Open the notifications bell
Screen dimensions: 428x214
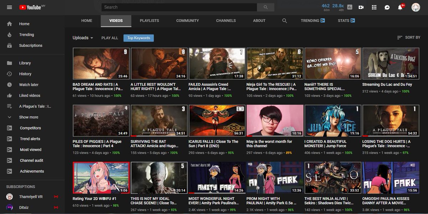(400, 7)
